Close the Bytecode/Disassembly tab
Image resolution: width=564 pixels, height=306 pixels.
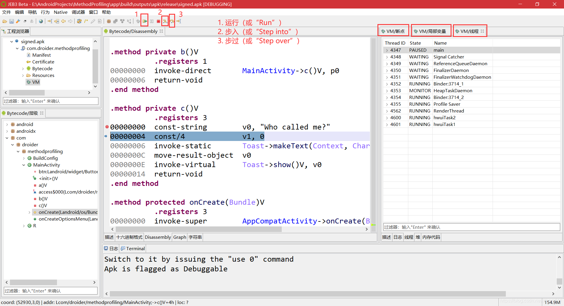click(x=161, y=31)
